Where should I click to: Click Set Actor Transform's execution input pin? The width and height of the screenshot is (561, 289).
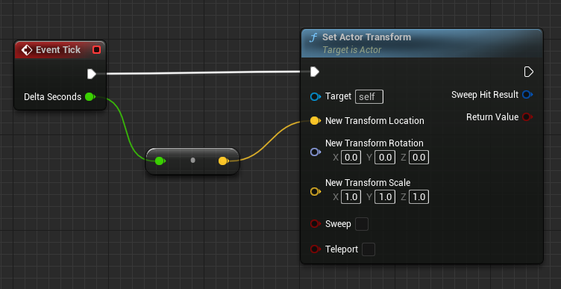click(x=315, y=72)
